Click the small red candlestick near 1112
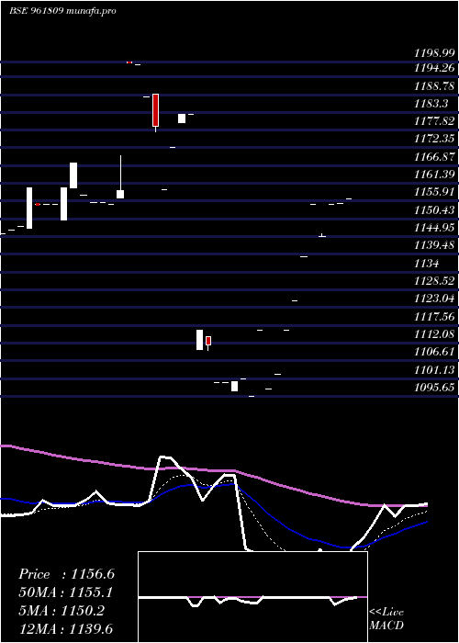 pos(208,341)
